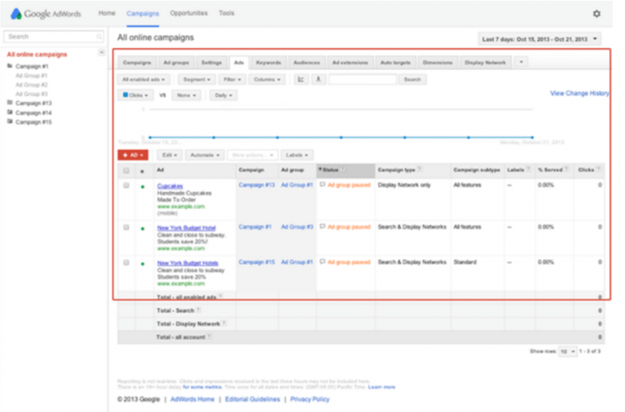This screenshot has height=412, width=625.
Task: Open the Privacy Policy footer link
Action: [310, 399]
